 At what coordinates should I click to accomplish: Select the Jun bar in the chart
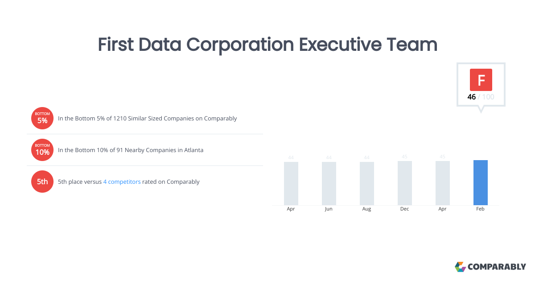pos(329,183)
